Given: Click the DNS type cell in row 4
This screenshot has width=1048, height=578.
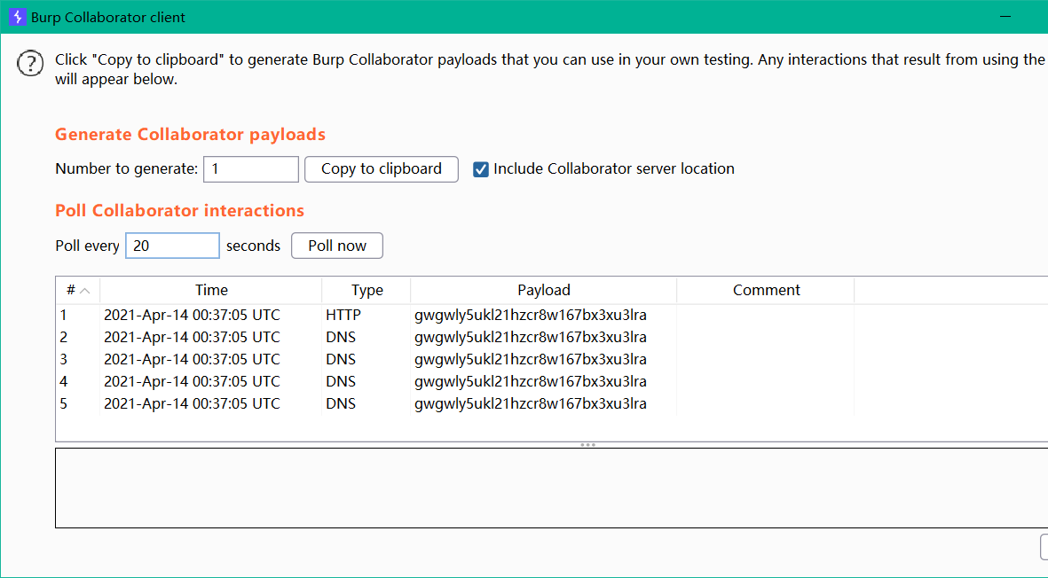Looking at the screenshot, I should click(366, 382).
